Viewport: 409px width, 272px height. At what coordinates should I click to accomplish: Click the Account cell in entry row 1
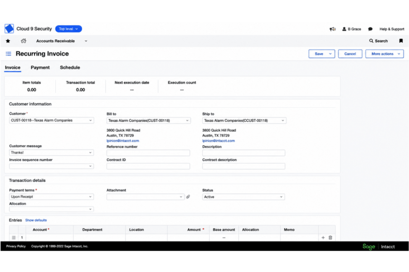49,238
